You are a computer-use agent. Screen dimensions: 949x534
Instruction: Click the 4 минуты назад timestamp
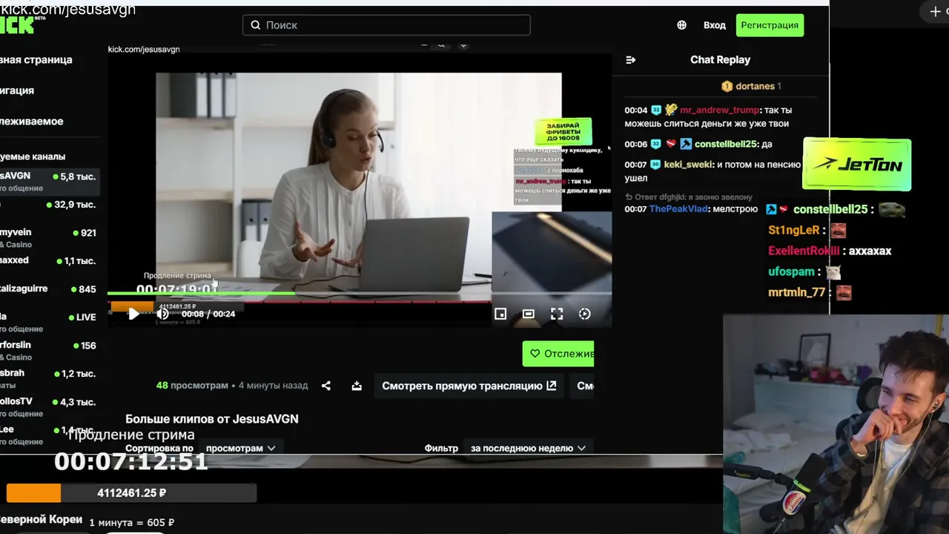pyautogui.click(x=274, y=386)
